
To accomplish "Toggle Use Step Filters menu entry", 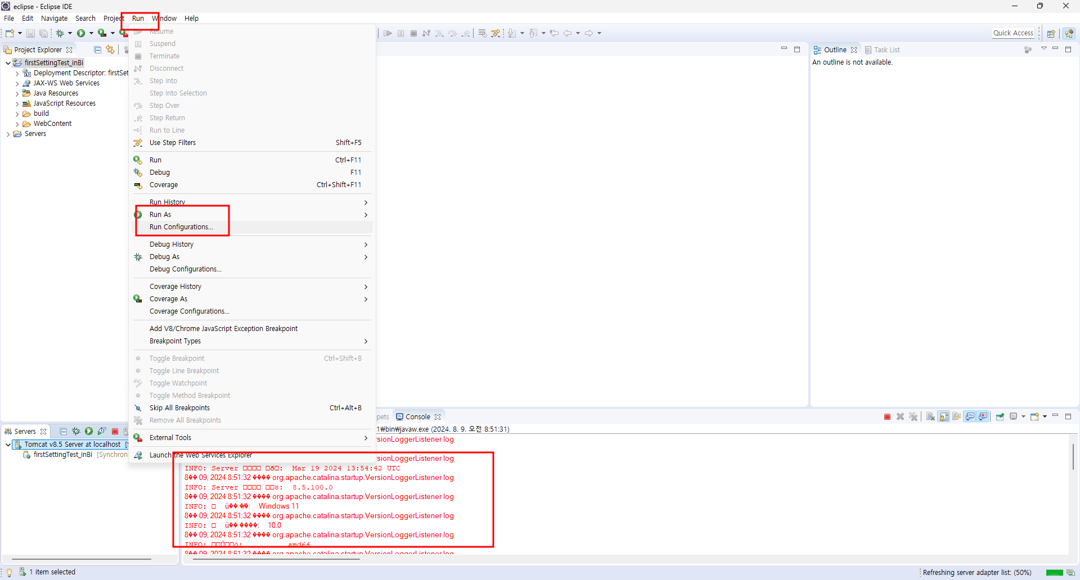I will point(253,143).
